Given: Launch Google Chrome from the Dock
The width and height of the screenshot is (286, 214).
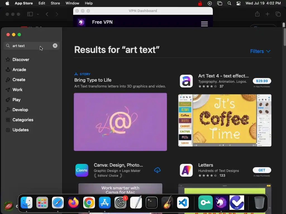Looking at the screenshot, I should point(89,203).
